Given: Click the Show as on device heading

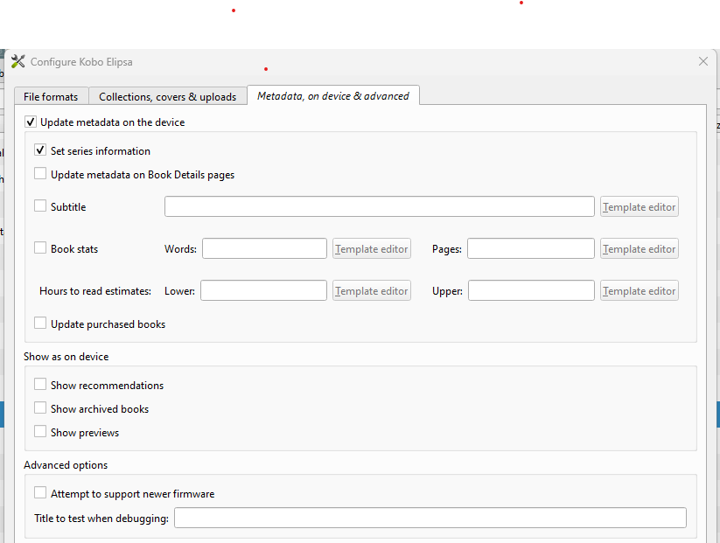Looking at the screenshot, I should point(66,357).
